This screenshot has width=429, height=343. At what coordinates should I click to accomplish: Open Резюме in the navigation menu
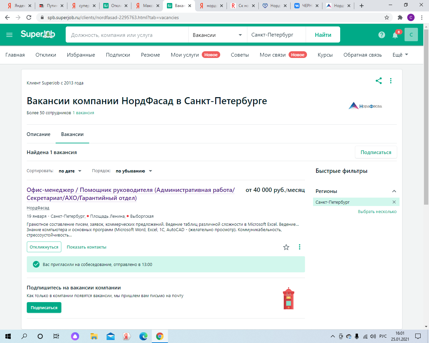[x=150, y=55]
